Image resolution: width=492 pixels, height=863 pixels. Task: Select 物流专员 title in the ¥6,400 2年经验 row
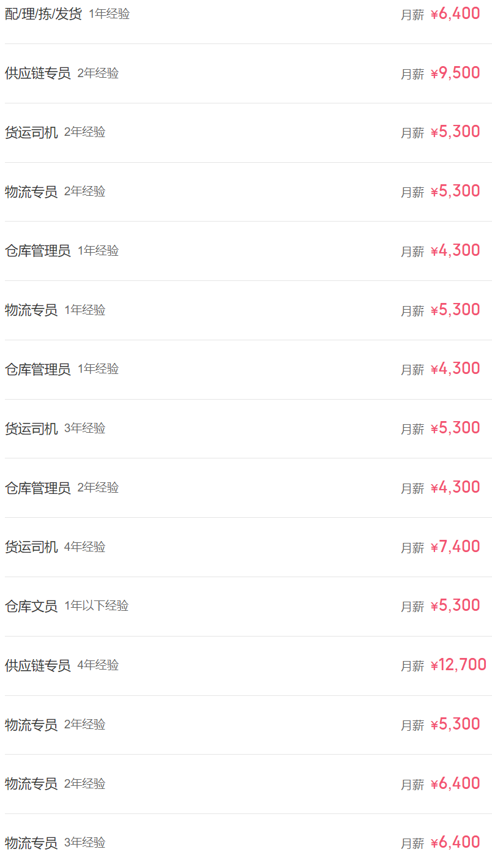coord(31,784)
